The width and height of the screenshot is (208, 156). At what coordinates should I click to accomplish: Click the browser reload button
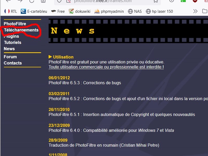click(x=32, y=1)
